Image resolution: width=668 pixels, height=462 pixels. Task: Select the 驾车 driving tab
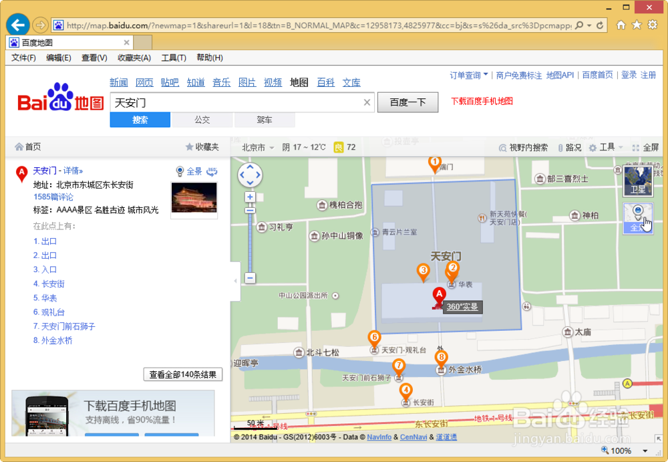point(265,120)
